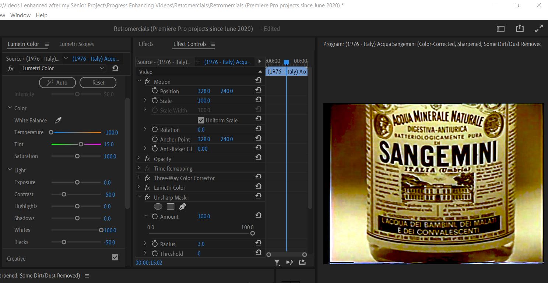Screen dimensions: 548x283
Task: Select the free draw bezier pen mask
Action: [x=182, y=207]
